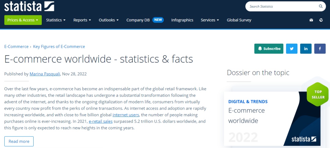Open the mail envelope icon
The height and width of the screenshot is (148, 330).
point(311,20)
